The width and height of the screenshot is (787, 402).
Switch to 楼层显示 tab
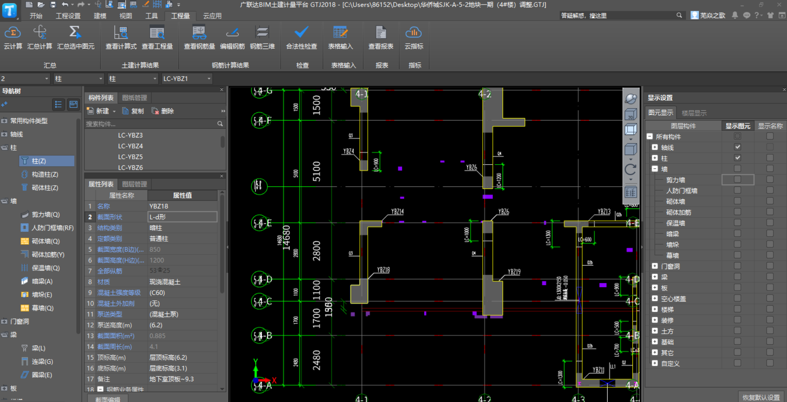(694, 113)
